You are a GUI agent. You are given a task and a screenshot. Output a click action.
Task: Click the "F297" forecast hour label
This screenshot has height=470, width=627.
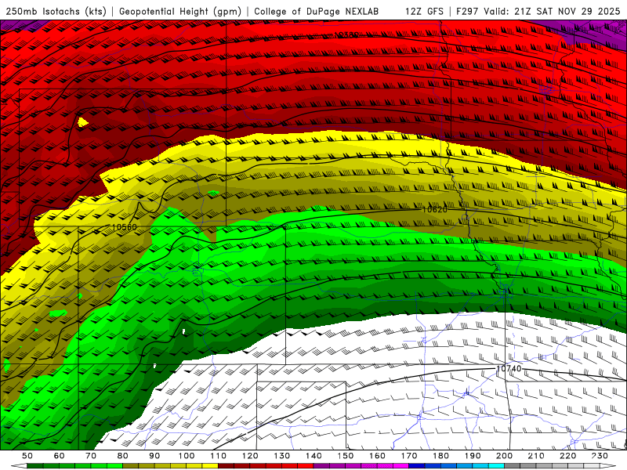coord(467,11)
